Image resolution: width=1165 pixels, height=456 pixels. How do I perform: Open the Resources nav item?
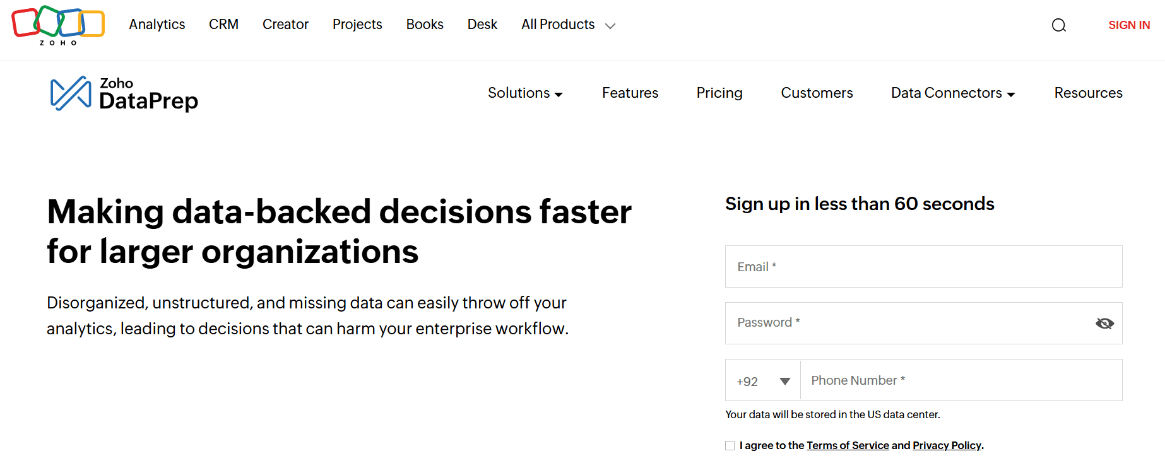(1088, 93)
